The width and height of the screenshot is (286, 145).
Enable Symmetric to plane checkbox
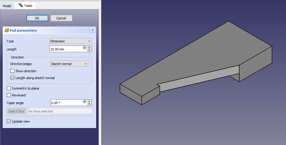9,88
